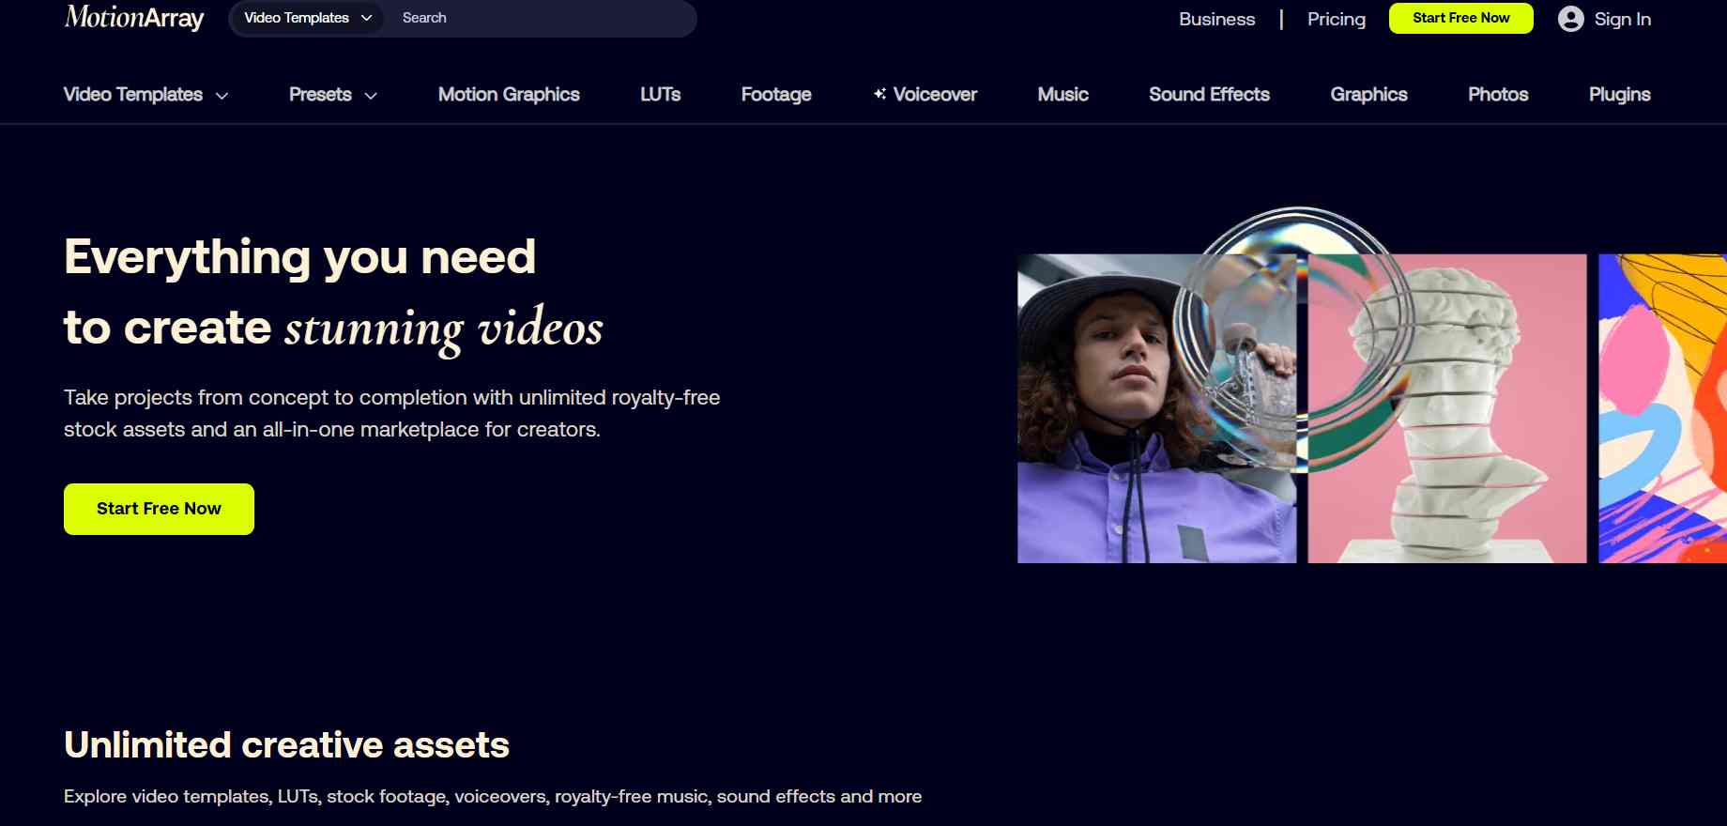Click the Business link in header

point(1217,19)
